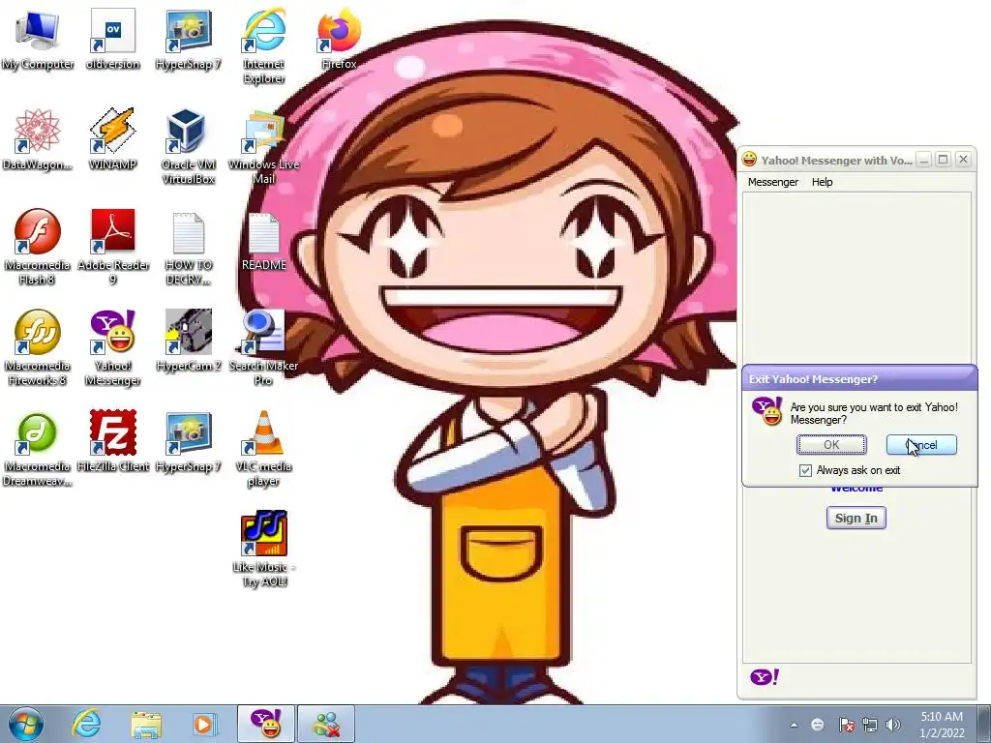Close the Yahoo! Messenger window
Screen dimensions: 991x743
(963, 160)
